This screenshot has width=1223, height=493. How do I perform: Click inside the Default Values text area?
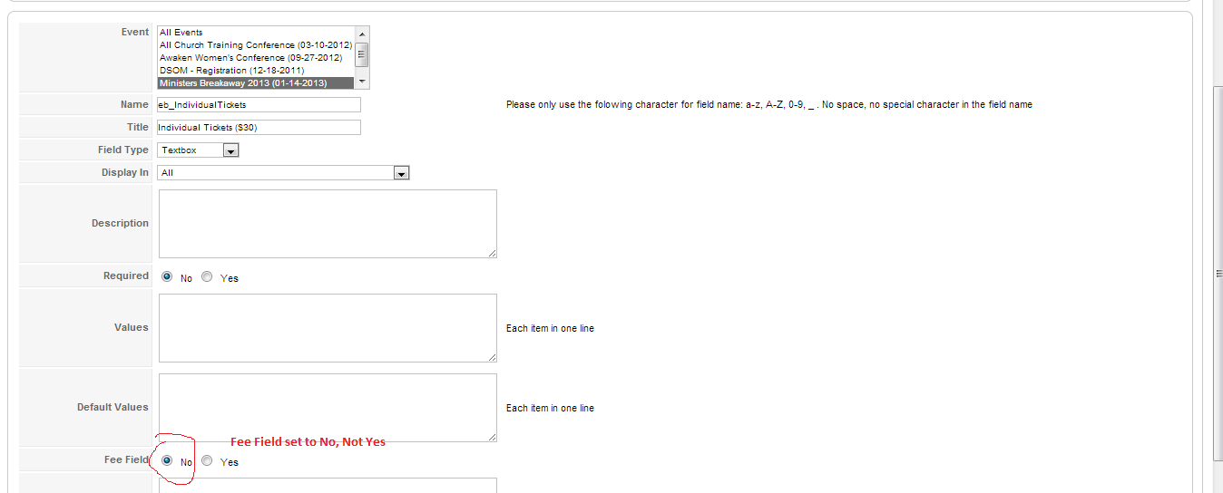(x=328, y=408)
